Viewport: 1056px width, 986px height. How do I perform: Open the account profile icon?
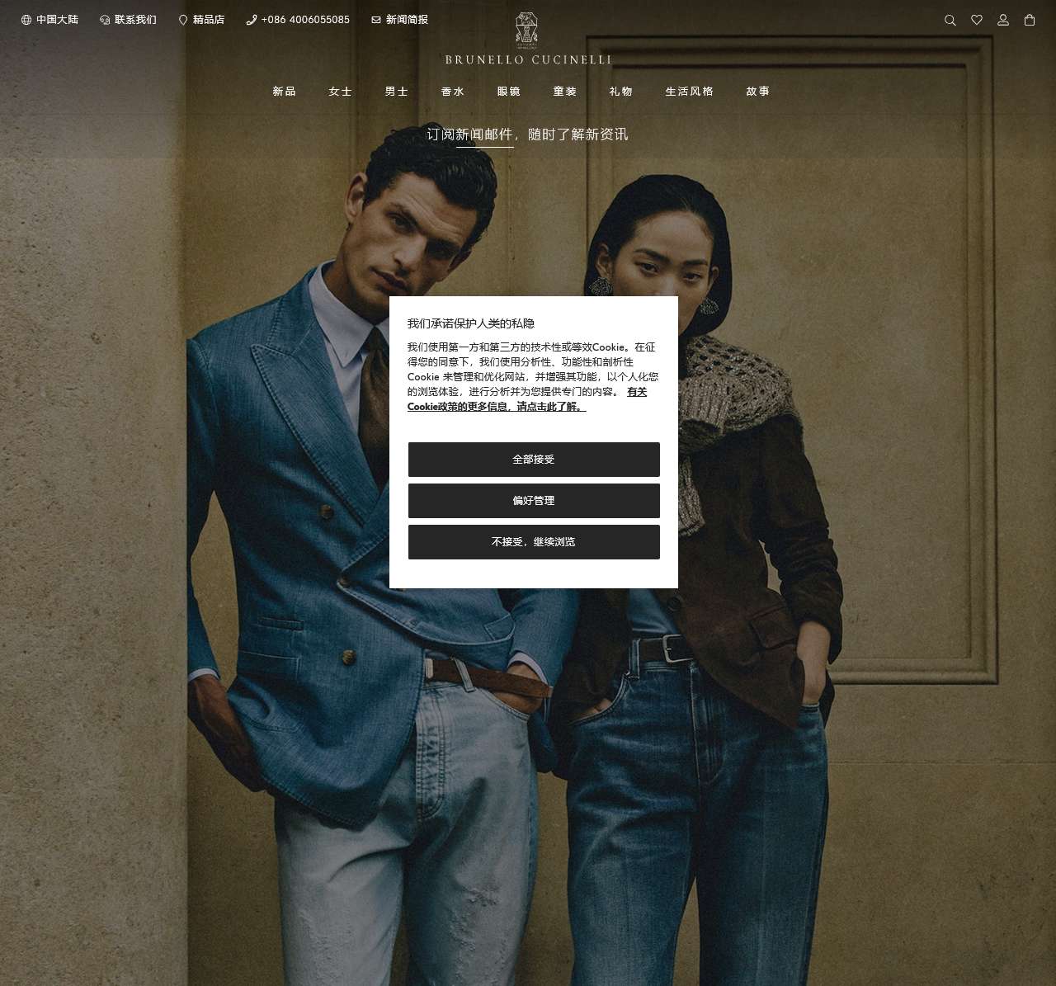(x=1003, y=20)
